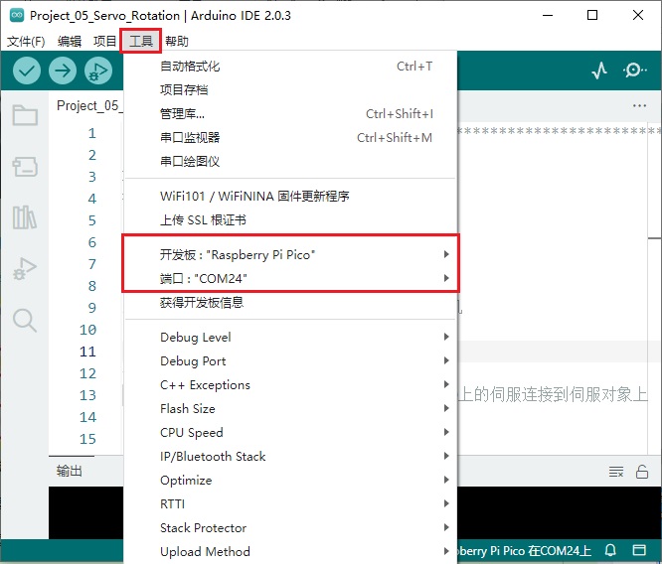The width and height of the screenshot is (662, 564).
Task: Click the Upload arrow button
Action: (x=63, y=70)
